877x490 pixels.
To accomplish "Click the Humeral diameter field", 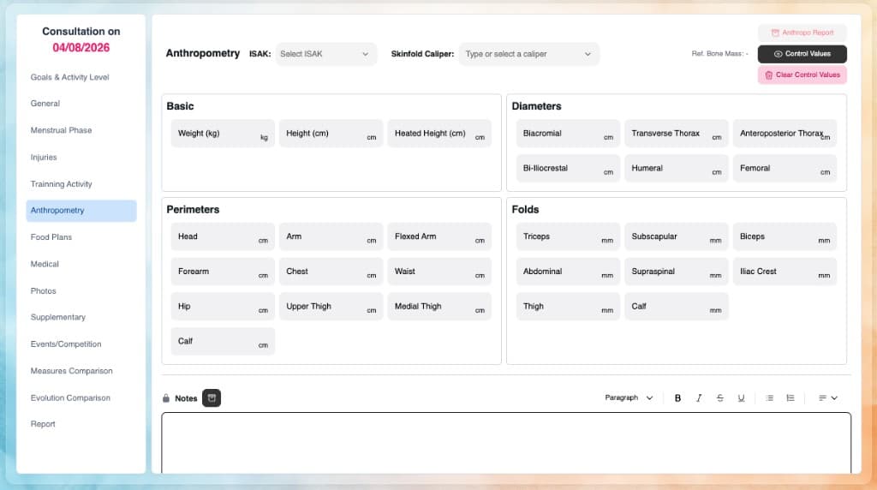I will pos(677,169).
